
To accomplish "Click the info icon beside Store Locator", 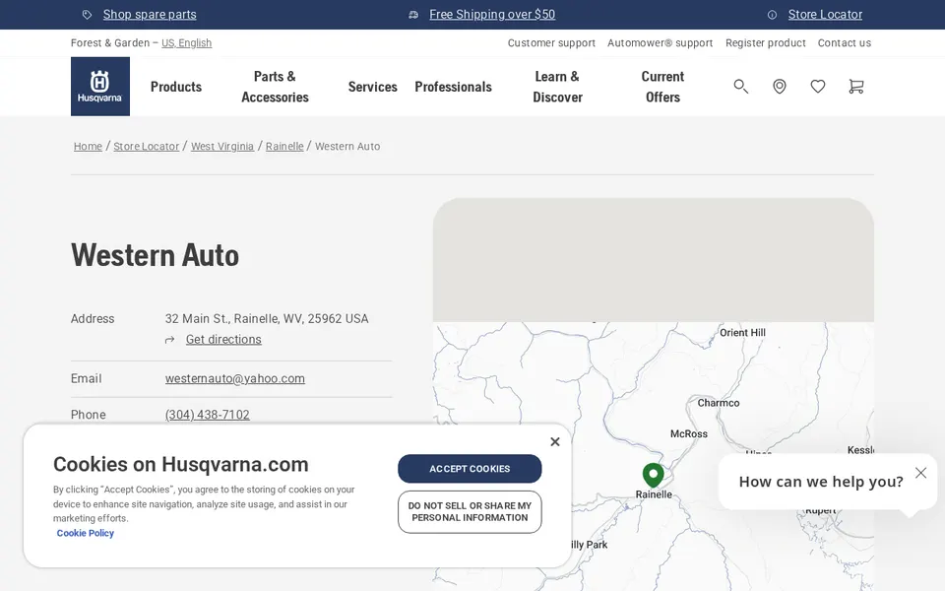I will (772, 15).
